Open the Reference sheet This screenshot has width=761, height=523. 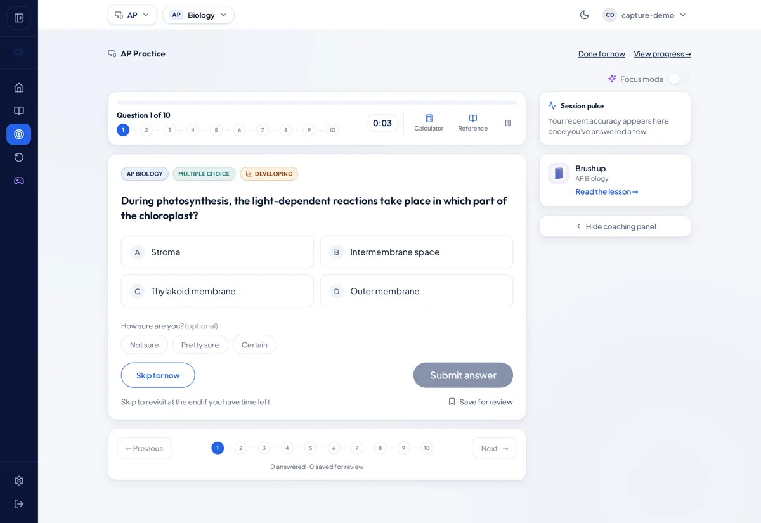tap(473, 123)
